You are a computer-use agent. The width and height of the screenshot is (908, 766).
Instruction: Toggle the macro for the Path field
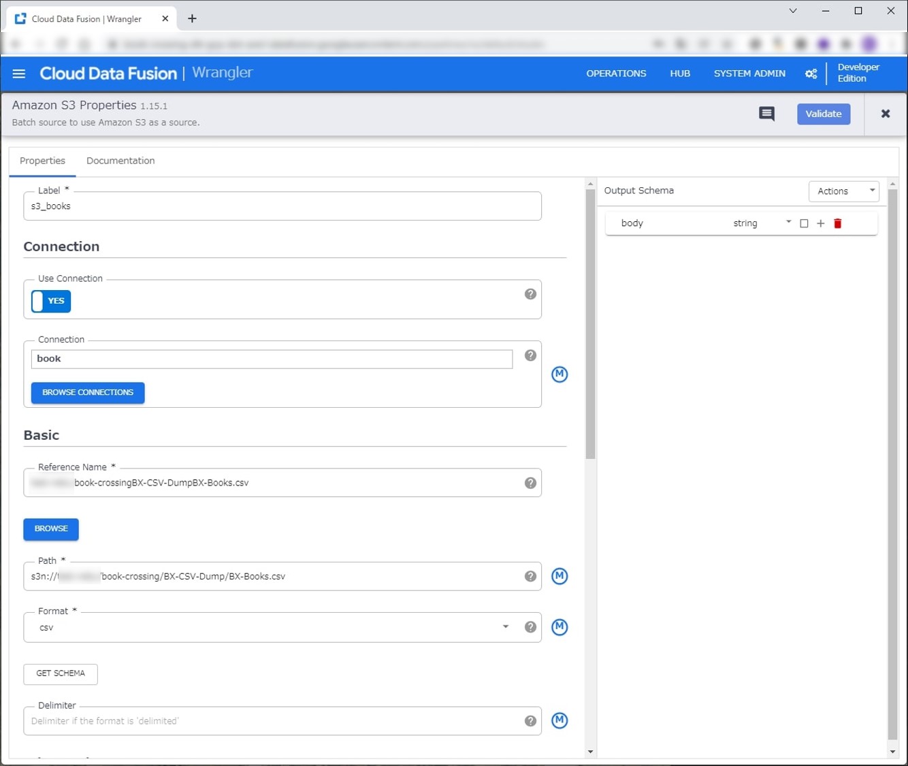coord(560,576)
